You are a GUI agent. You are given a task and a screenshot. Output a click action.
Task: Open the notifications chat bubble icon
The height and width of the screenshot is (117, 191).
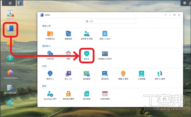(185, 3)
